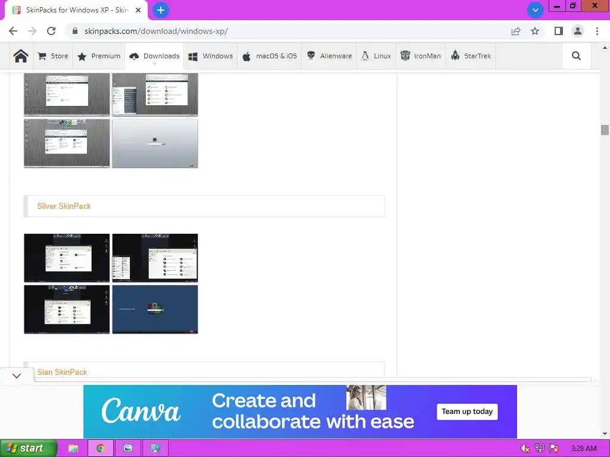Image resolution: width=610 pixels, height=457 pixels.
Task: Open Silver SkinPack start menu thumbnail
Action: pyautogui.click(x=155, y=258)
